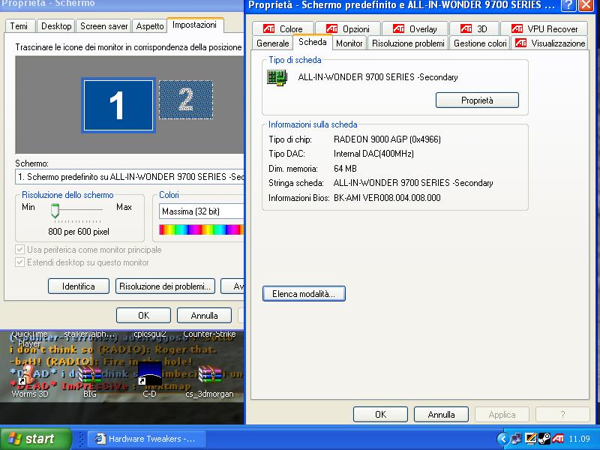Switch to the Aspetto tab
The width and height of the screenshot is (600, 450).
click(x=149, y=26)
